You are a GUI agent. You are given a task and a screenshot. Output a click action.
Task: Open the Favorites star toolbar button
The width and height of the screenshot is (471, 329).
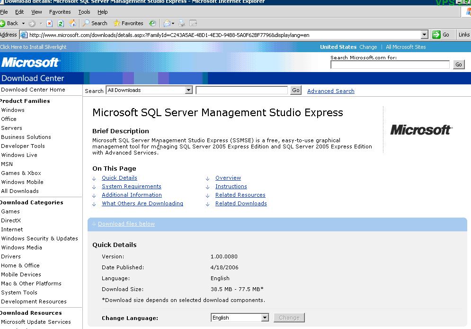128,23
